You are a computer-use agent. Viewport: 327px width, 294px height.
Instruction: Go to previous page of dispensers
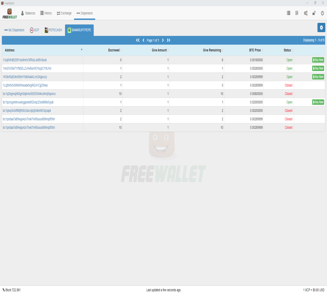143,40
